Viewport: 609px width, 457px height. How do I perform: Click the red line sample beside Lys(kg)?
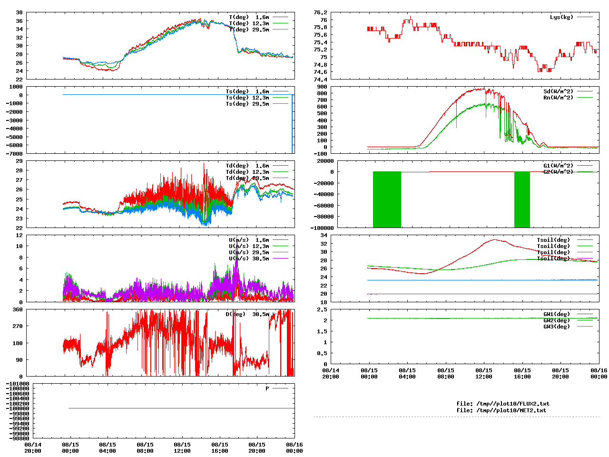coord(585,17)
